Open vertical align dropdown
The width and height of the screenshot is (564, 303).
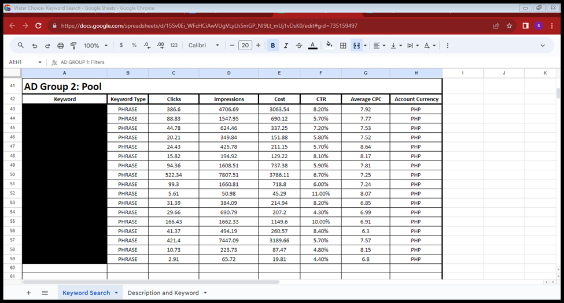[x=396, y=46]
